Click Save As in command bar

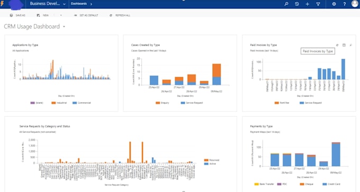[x=17, y=15]
